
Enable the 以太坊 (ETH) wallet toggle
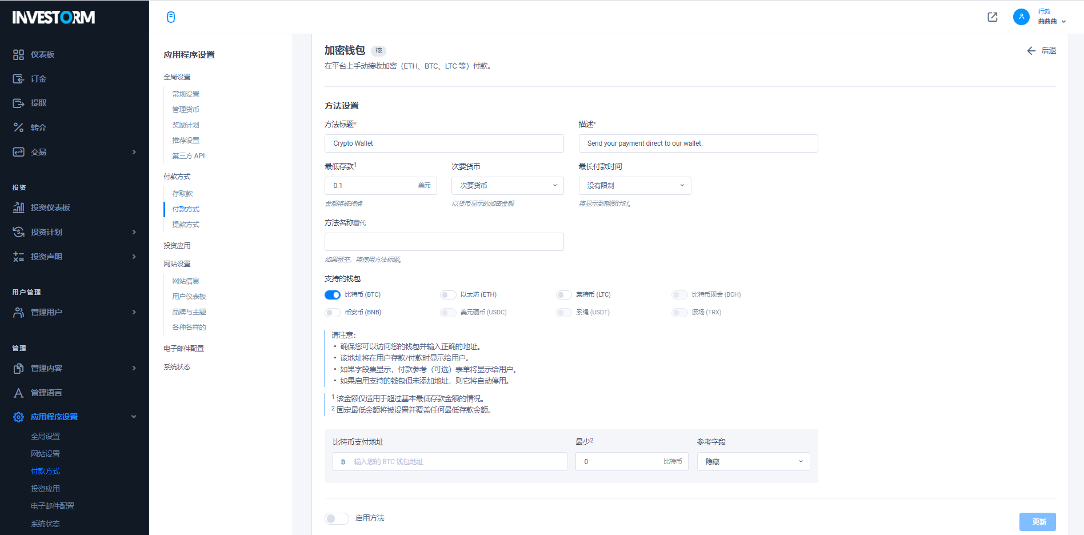click(x=448, y=295)
